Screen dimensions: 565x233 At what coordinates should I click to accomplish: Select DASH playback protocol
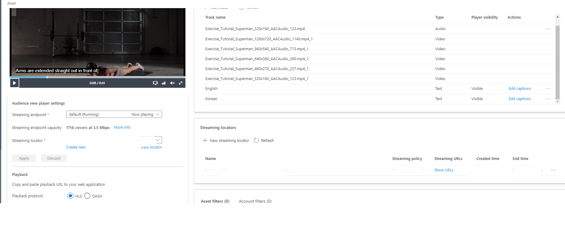87,196
